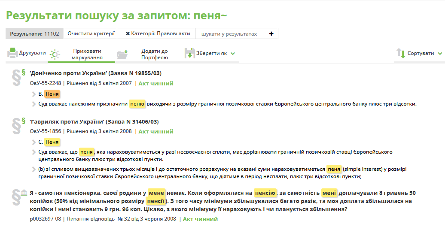The image size is (445, 230).
Task: Expand the 'С. Пеня' snippet chevron
Action: 34,142
